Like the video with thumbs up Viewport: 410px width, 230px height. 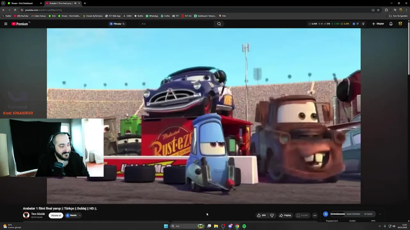click(x=261, y=215)
